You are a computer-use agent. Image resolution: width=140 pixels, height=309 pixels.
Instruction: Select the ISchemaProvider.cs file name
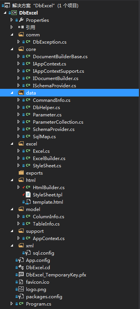click(x=54, y=86)
